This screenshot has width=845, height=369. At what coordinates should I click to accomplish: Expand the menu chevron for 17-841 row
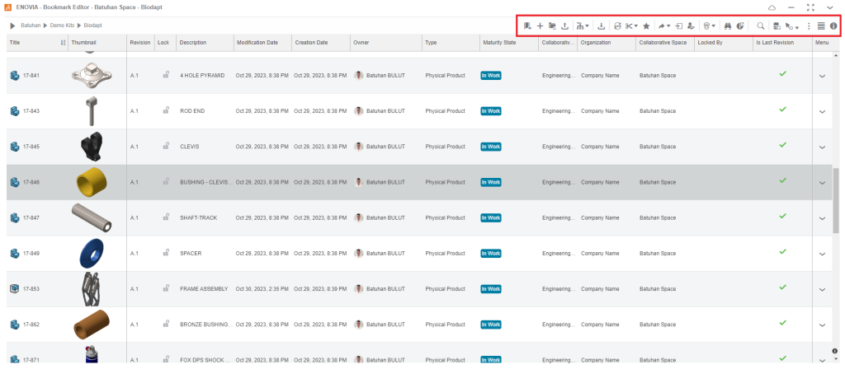822,76
